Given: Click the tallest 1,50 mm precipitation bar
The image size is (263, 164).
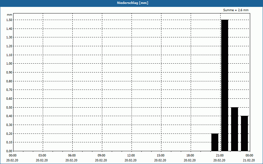Looking at the screenshot, I should [x=225, y=85].
